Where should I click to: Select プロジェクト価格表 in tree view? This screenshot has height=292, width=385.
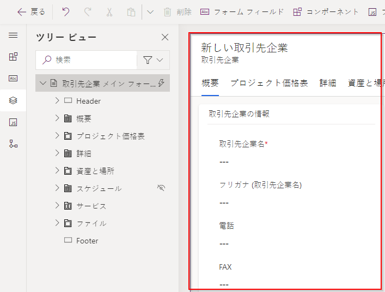[x=111, y=136]
